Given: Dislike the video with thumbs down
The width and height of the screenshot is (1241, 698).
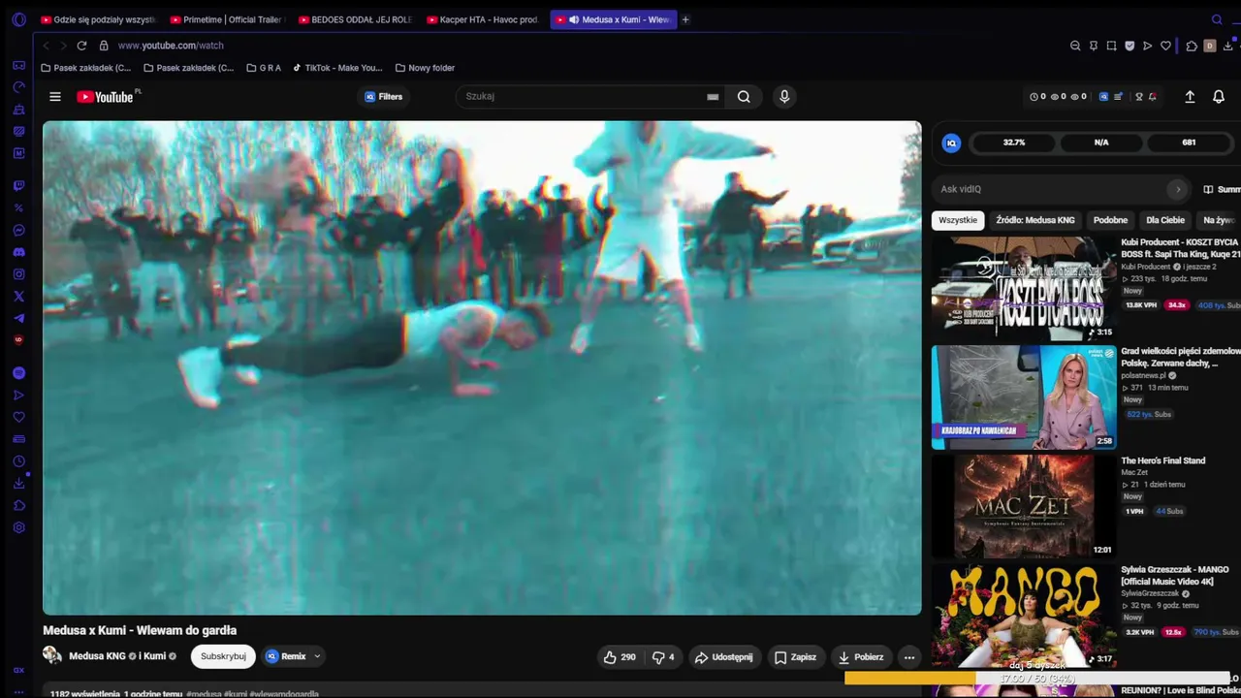Looking at the screenshot, I should (x=663, y=657).
